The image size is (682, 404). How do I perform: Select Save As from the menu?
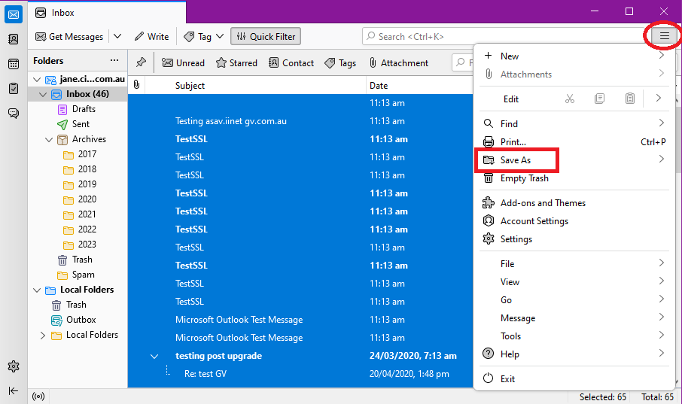[x=516, y=160]
